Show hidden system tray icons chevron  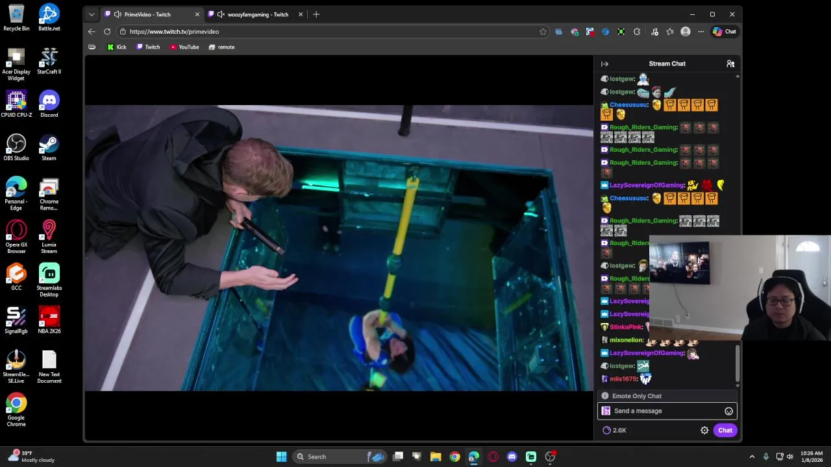tap(752, 457)
